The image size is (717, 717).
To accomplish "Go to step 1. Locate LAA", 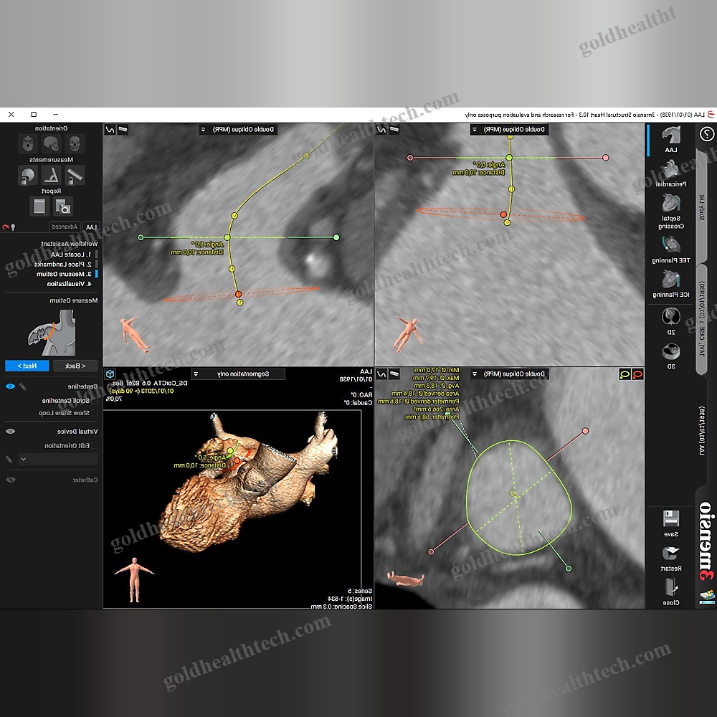I will coord(71,255).
